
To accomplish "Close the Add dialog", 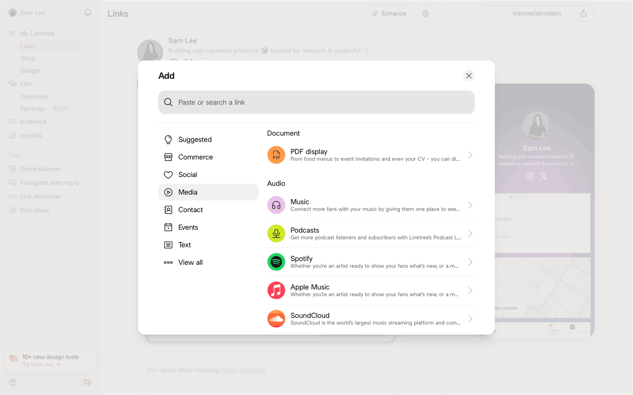I will pyautogui.click(x=468, y=76).
